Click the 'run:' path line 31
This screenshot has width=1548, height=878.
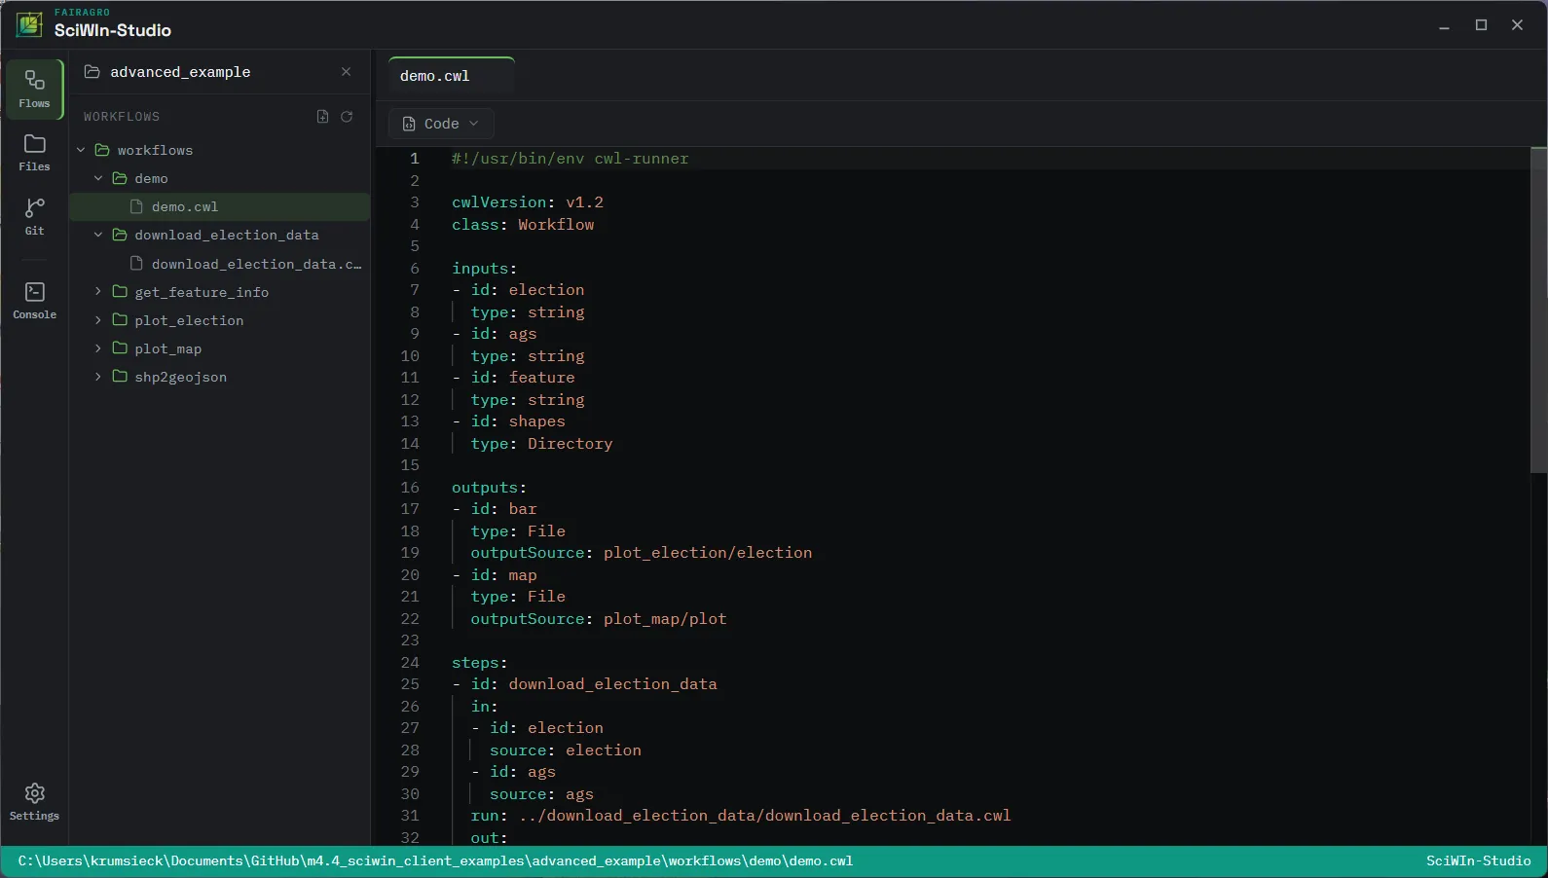pos(741,816)
